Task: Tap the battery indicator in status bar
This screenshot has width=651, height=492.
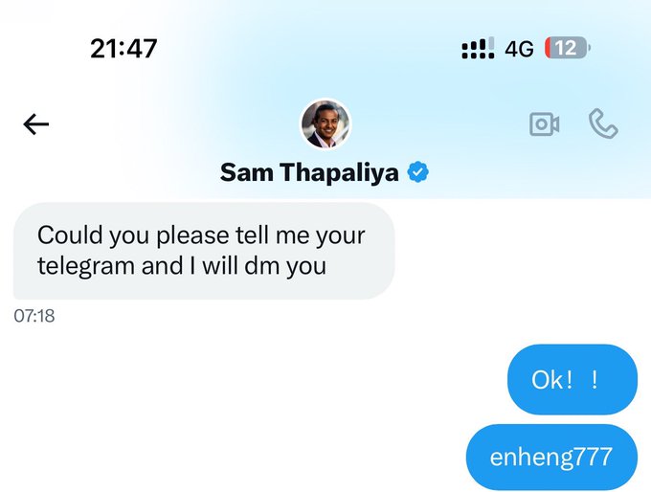Action: click(x=568, y=48)
